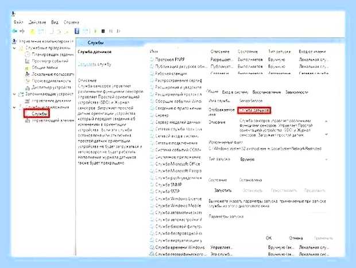Select the Сетевые подключения service row
Viewport: 356px width, 268px height.
click(176, 143)
